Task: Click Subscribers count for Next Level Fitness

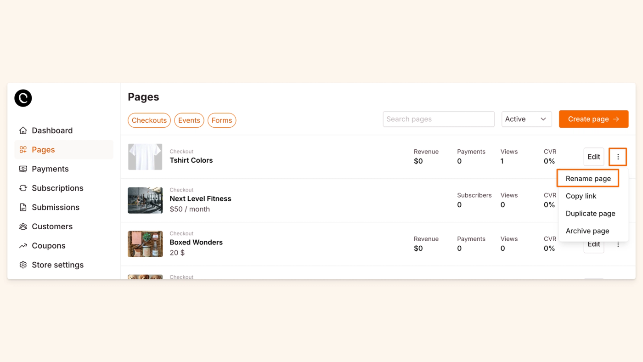Action: (x=459, y=205)
